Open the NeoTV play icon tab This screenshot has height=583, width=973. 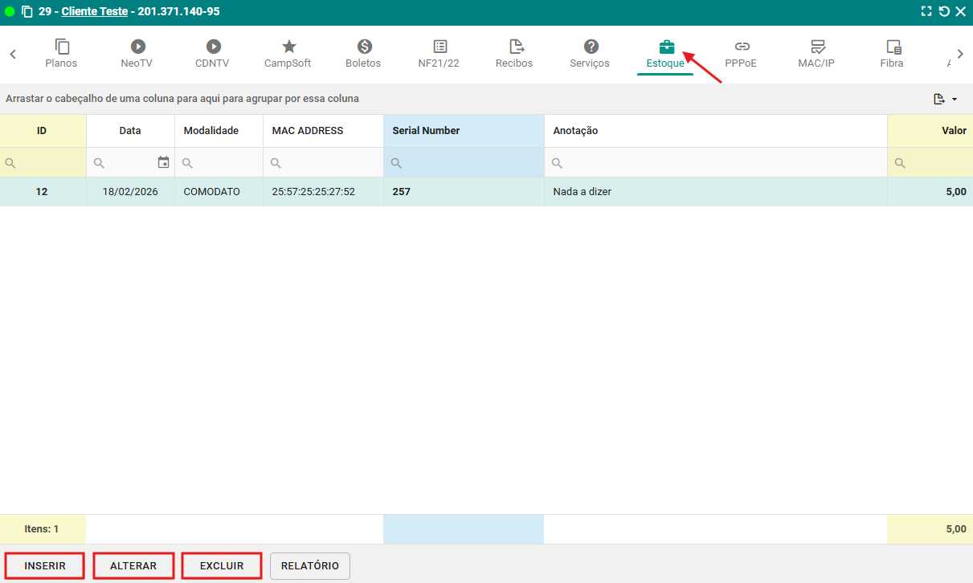(x=138, y=47)
